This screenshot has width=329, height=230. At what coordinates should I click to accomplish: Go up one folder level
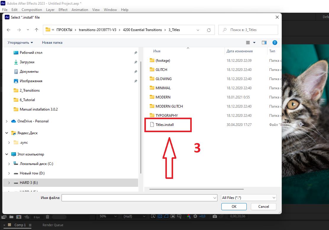pos(36,30)
